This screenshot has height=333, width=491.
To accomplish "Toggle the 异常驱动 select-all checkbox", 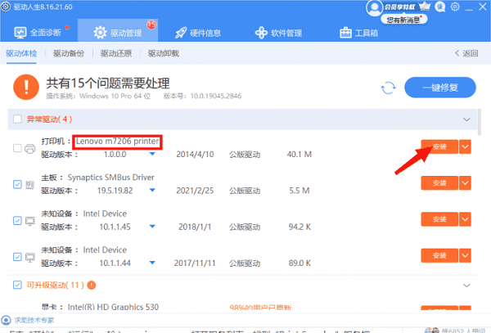I will pos(18,119).
